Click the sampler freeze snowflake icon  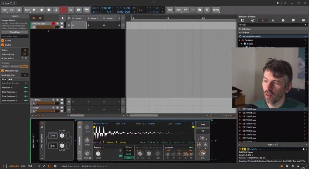click(x=120, y=151)
